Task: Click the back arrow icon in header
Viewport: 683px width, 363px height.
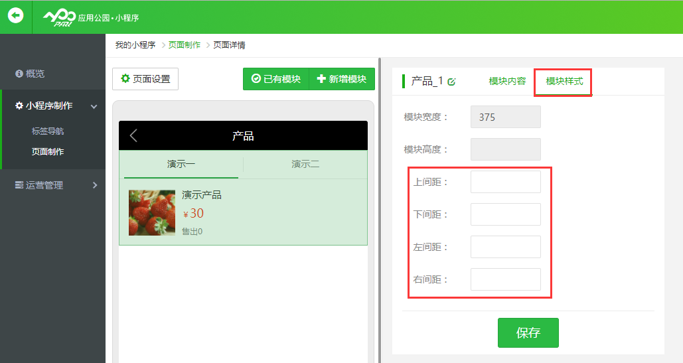Action: [x=15, y=16]
